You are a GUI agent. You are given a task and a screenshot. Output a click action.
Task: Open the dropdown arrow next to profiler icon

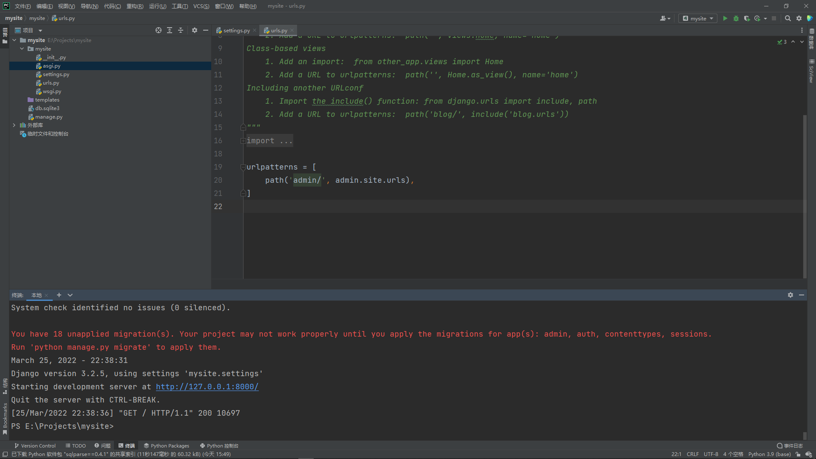(x=765, y=18)
